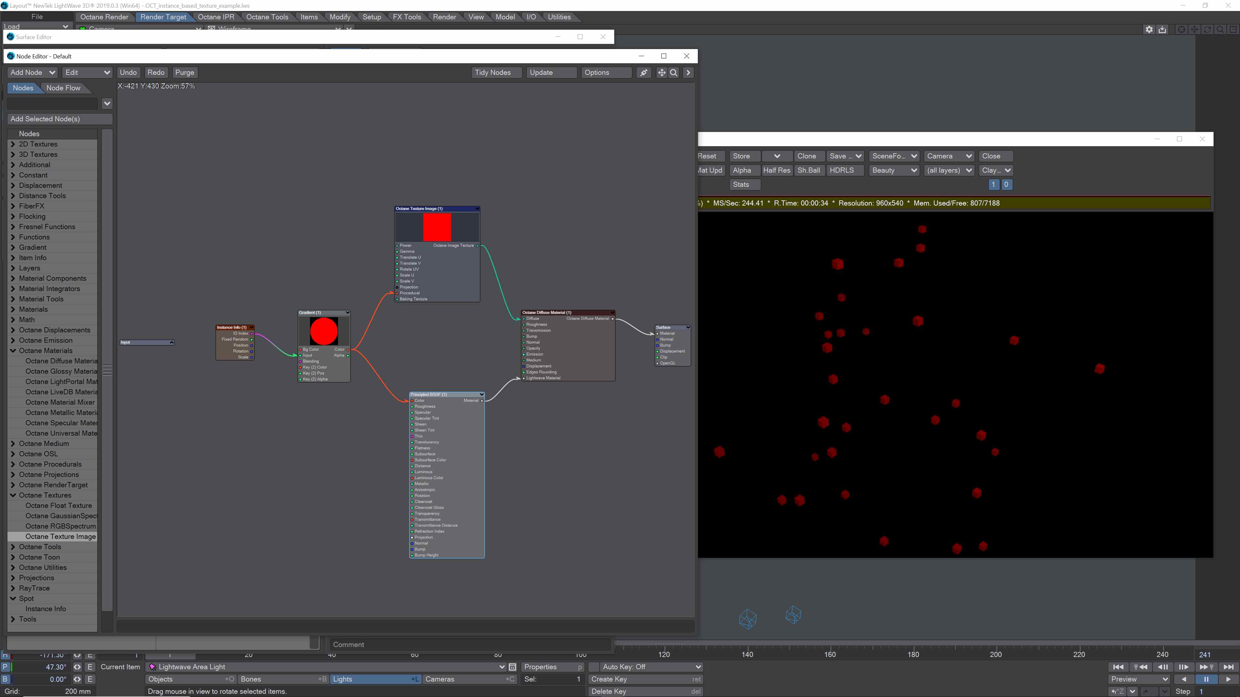The height and width of the screenshot is (697, 1240).
Task: Click the pin icon in Node Editor toolbar
Action: coord(644,73)
